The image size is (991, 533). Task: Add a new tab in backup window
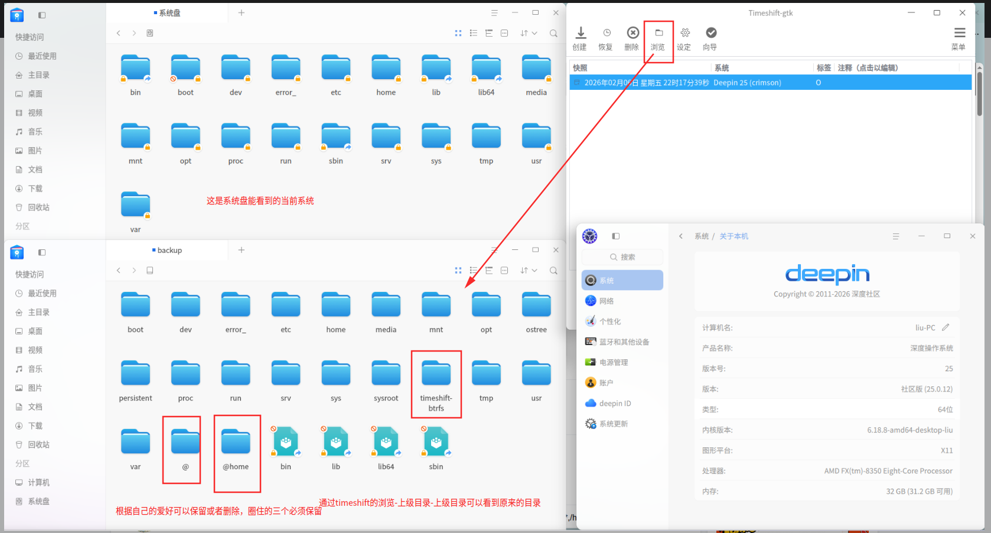pyautogui.click(x=242, y=251)
